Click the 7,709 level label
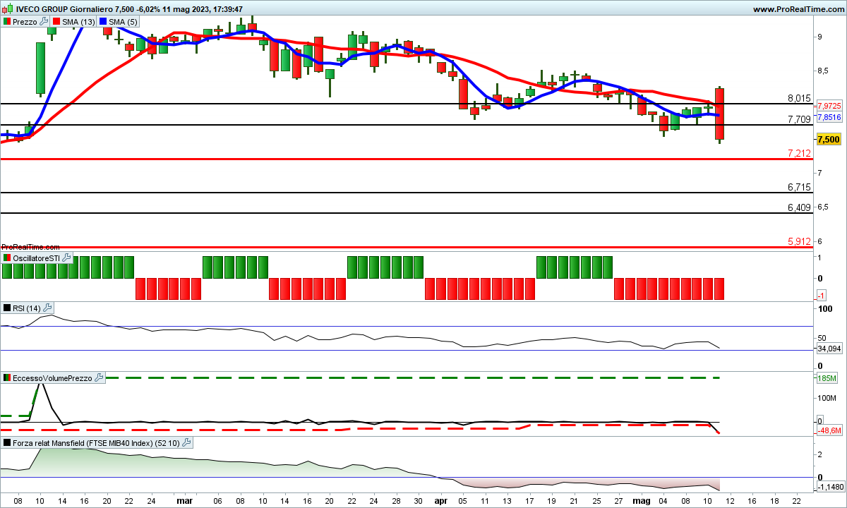This screenshot has height=508, width=847. pos(799,119)
